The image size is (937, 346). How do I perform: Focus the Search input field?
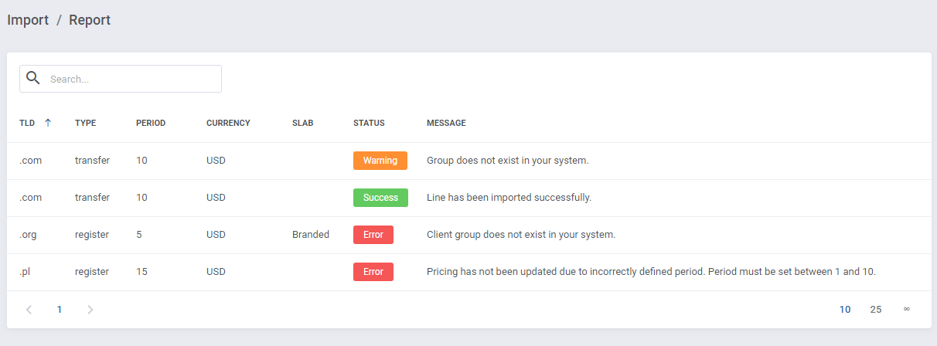tap(121, 79)
